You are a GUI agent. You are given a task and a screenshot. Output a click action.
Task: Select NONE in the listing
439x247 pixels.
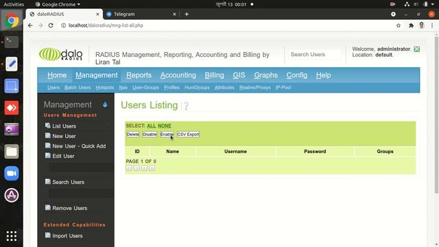pos(165,126)
